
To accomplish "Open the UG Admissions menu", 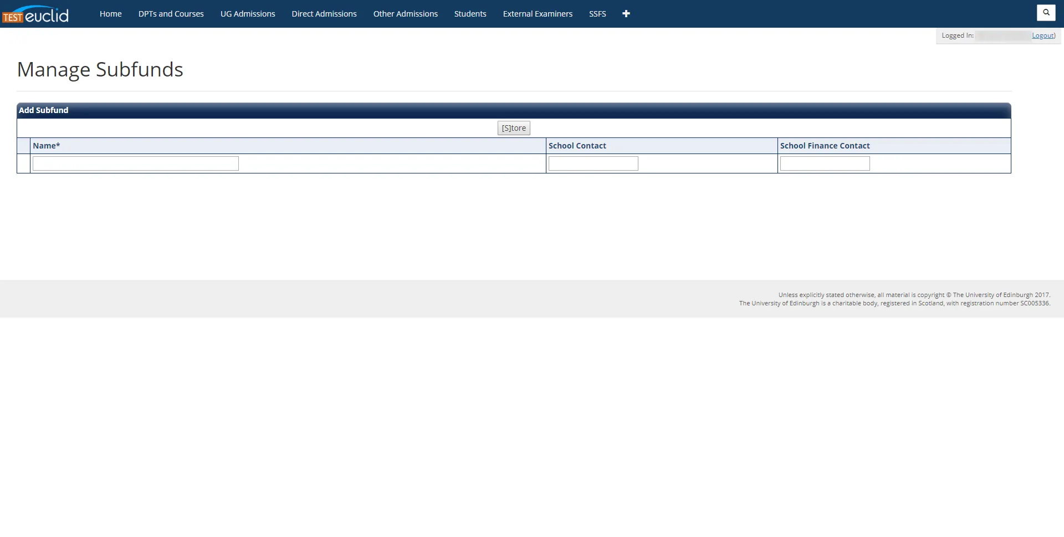I will pyautogui.click(x=248, y=13).
